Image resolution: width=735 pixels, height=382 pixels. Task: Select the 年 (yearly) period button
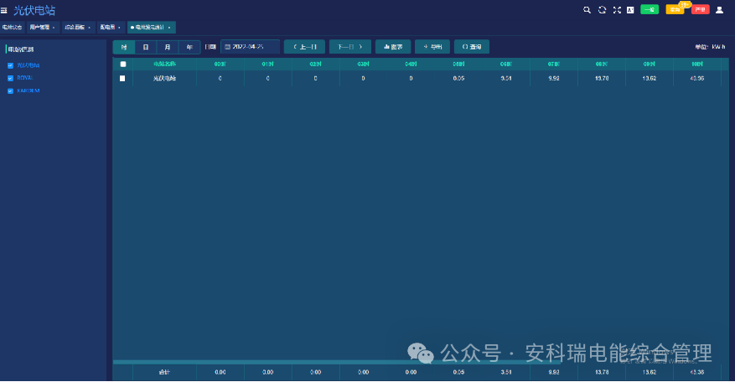(189, 47)
